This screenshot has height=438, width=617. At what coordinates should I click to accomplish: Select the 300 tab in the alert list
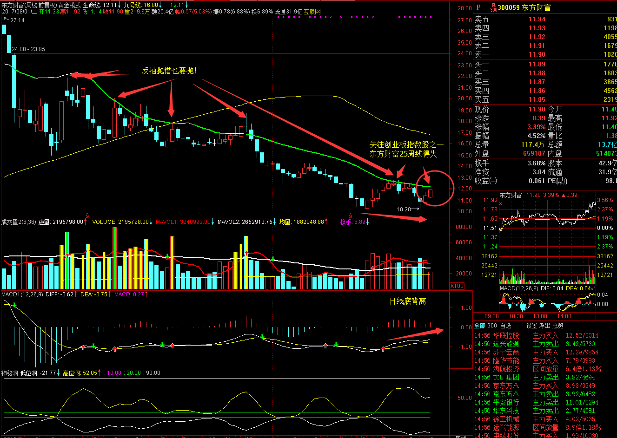tap(492, 326)
